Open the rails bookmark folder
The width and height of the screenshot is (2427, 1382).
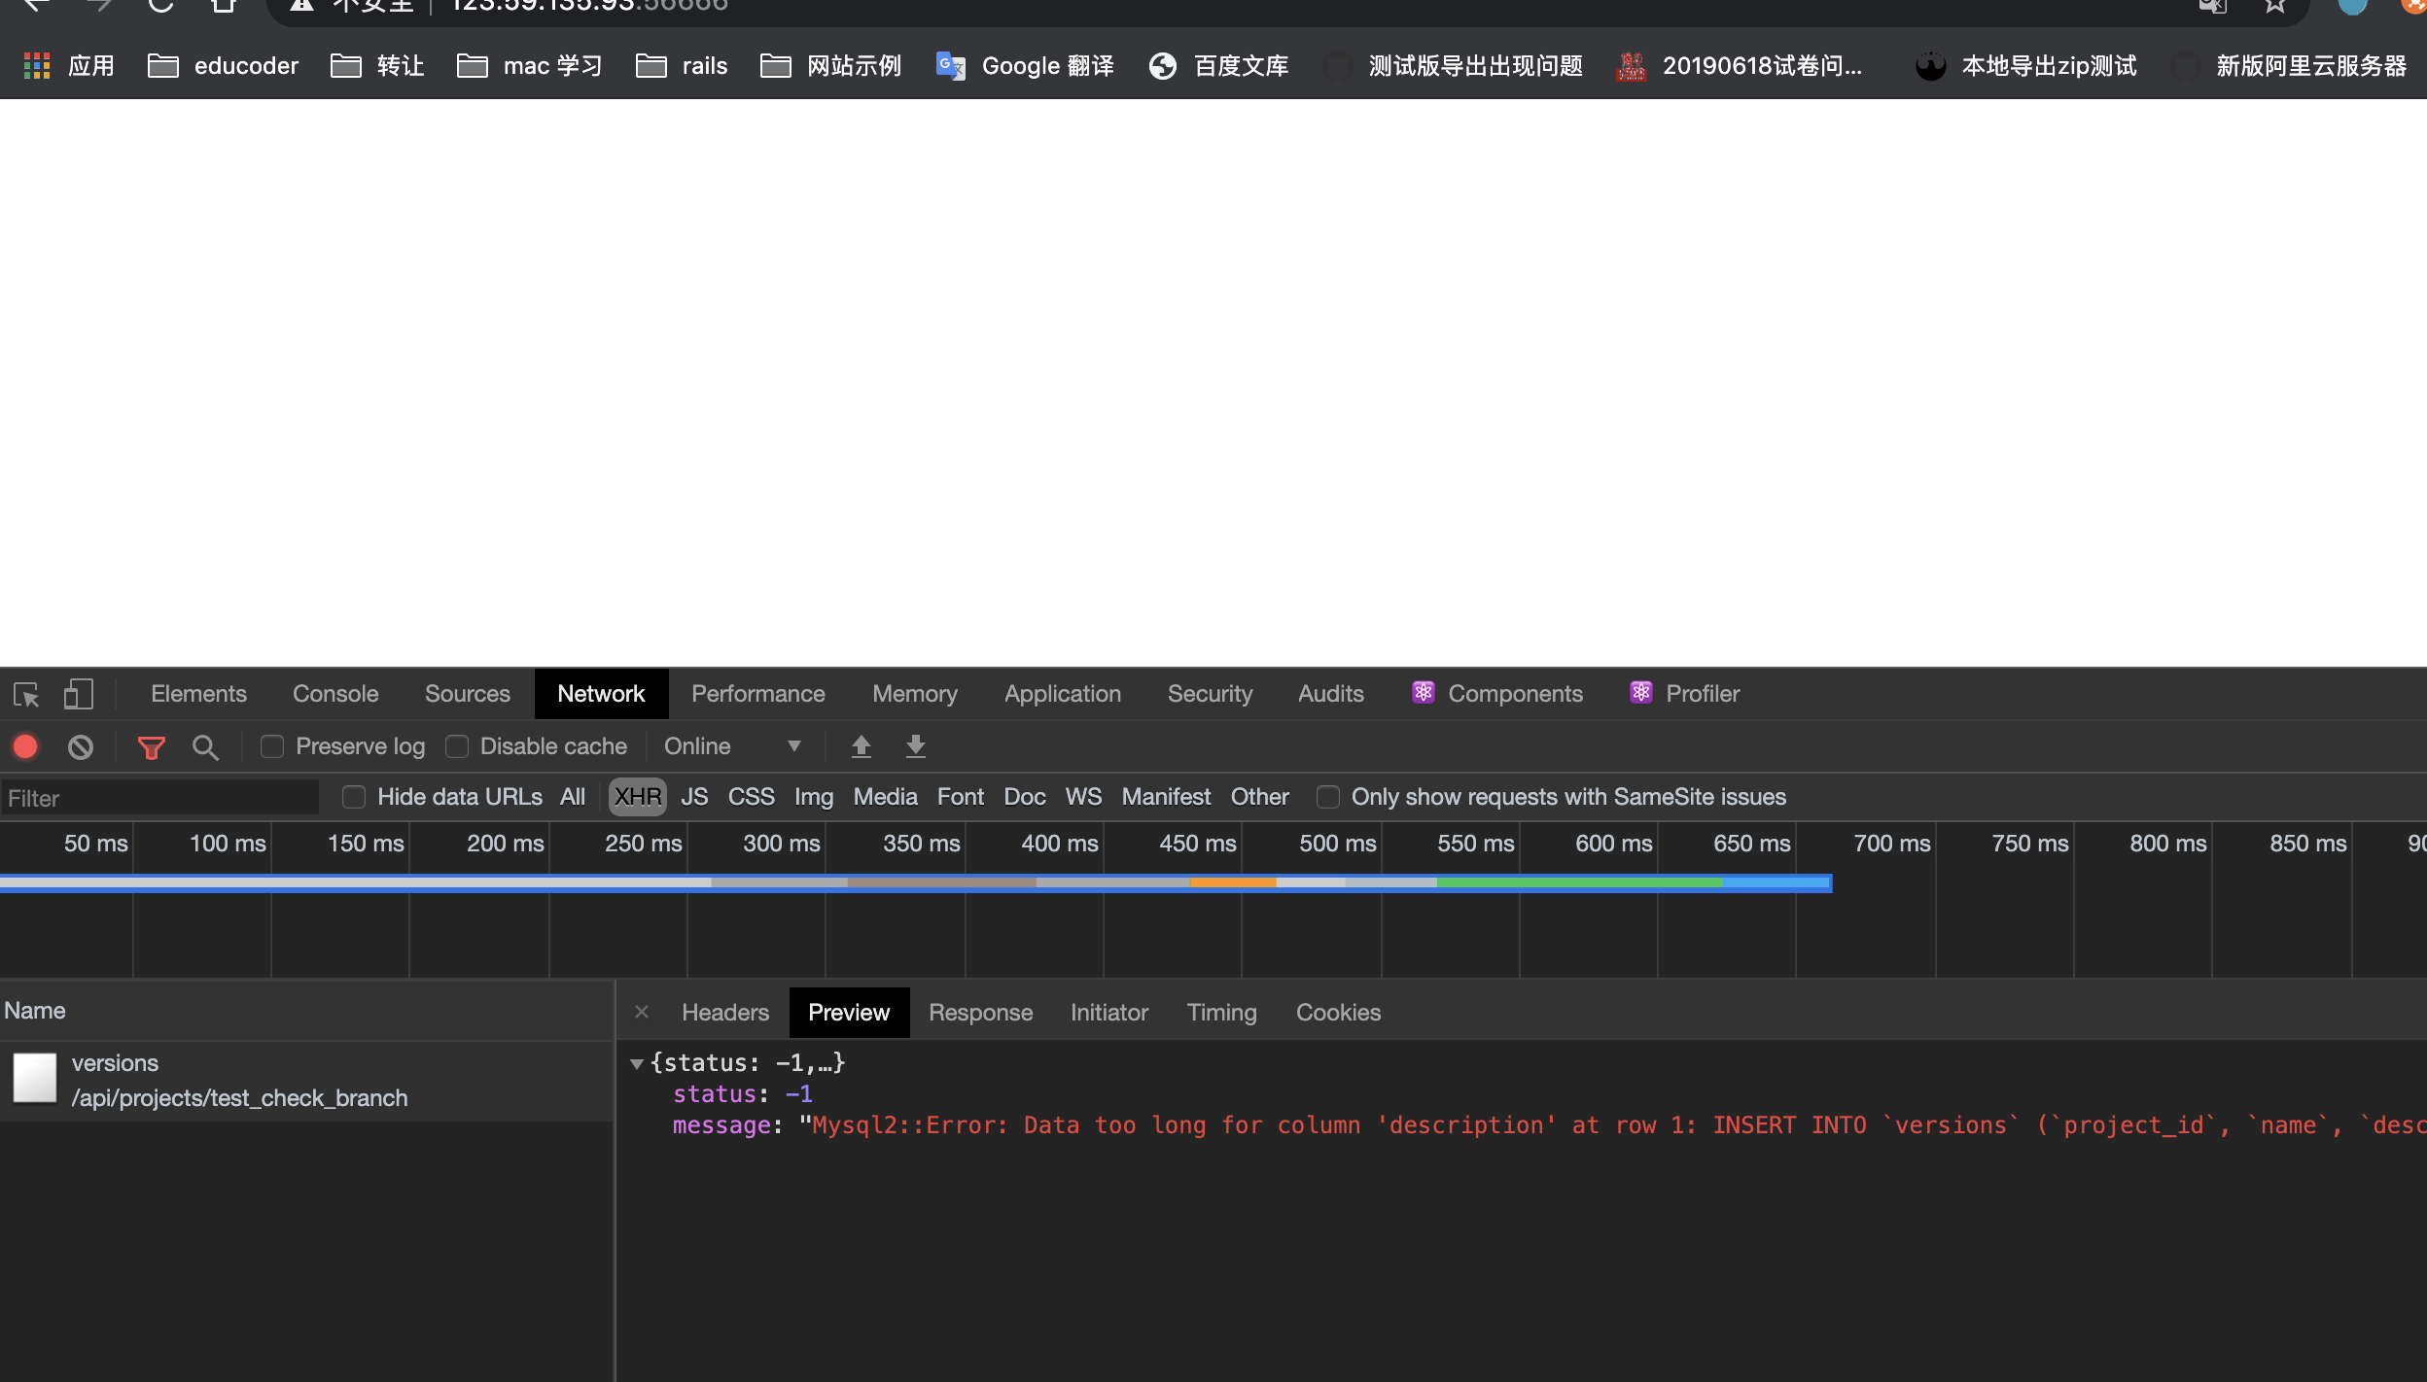(x=682, y=65)
